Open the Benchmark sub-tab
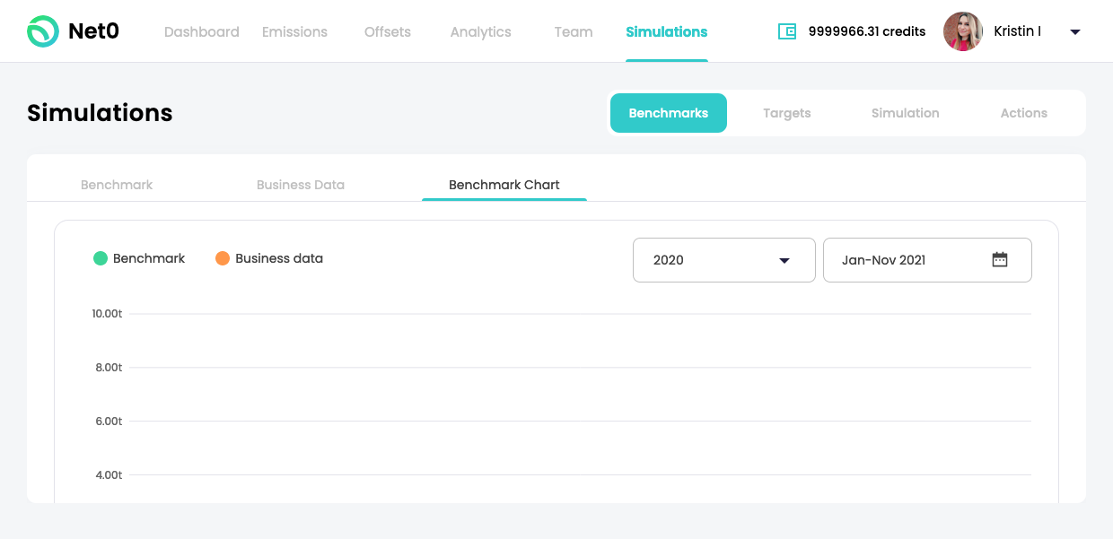This screenshot has height=539, width=1113. click(x=117, y=185)
